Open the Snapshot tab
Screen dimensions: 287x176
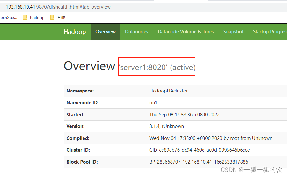(x=233, y=32)
